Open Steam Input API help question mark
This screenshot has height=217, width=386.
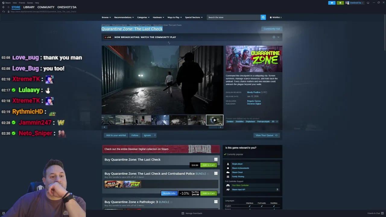[277, 190]
